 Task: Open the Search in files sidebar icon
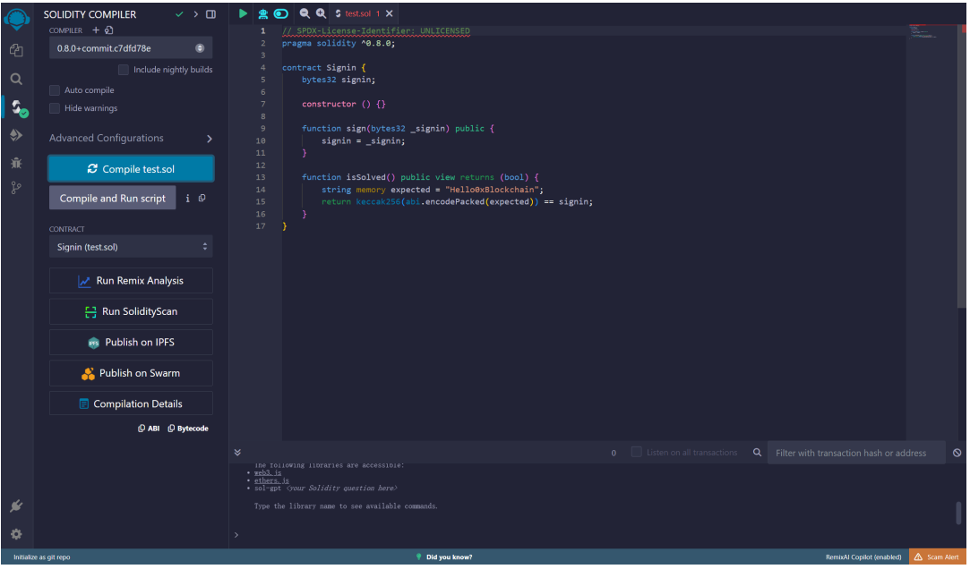click(x=17, y=79)
